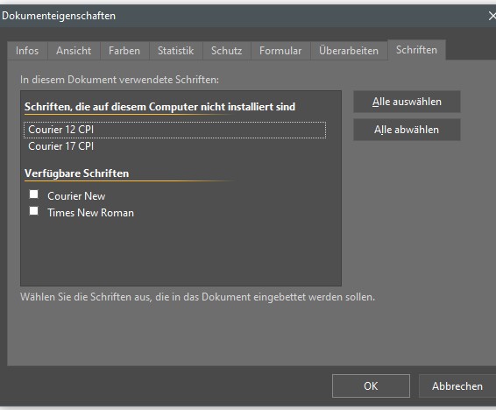Click the Times New Roman font label
Image resolution: width=496 pixels, height=410 pixels.
91,213
